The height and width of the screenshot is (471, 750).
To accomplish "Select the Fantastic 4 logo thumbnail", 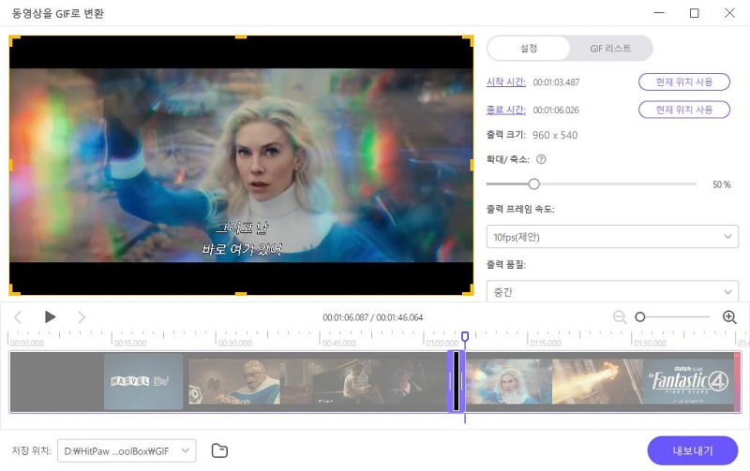I will [689, 381].
